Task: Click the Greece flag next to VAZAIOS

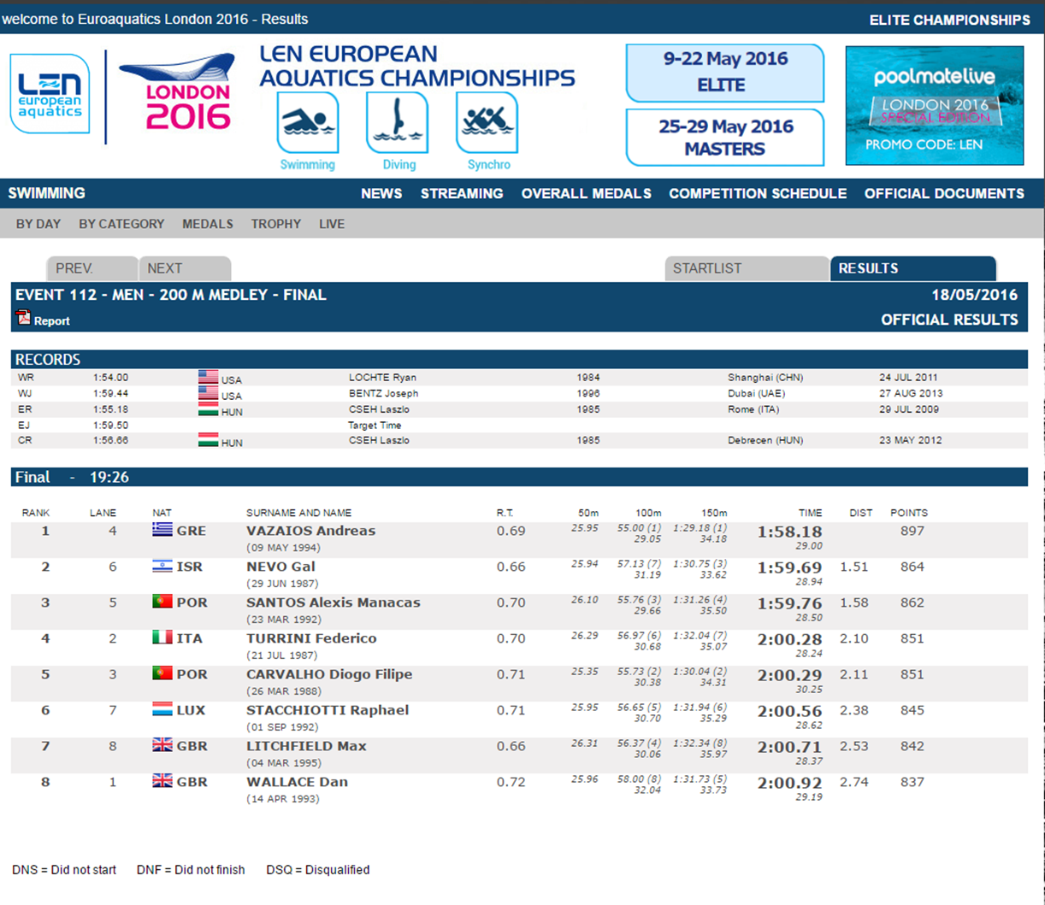Action: click(162, 531)
